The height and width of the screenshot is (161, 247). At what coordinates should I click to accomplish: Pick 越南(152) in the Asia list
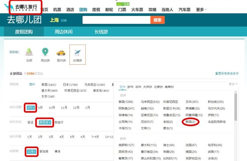pos(147,109)
